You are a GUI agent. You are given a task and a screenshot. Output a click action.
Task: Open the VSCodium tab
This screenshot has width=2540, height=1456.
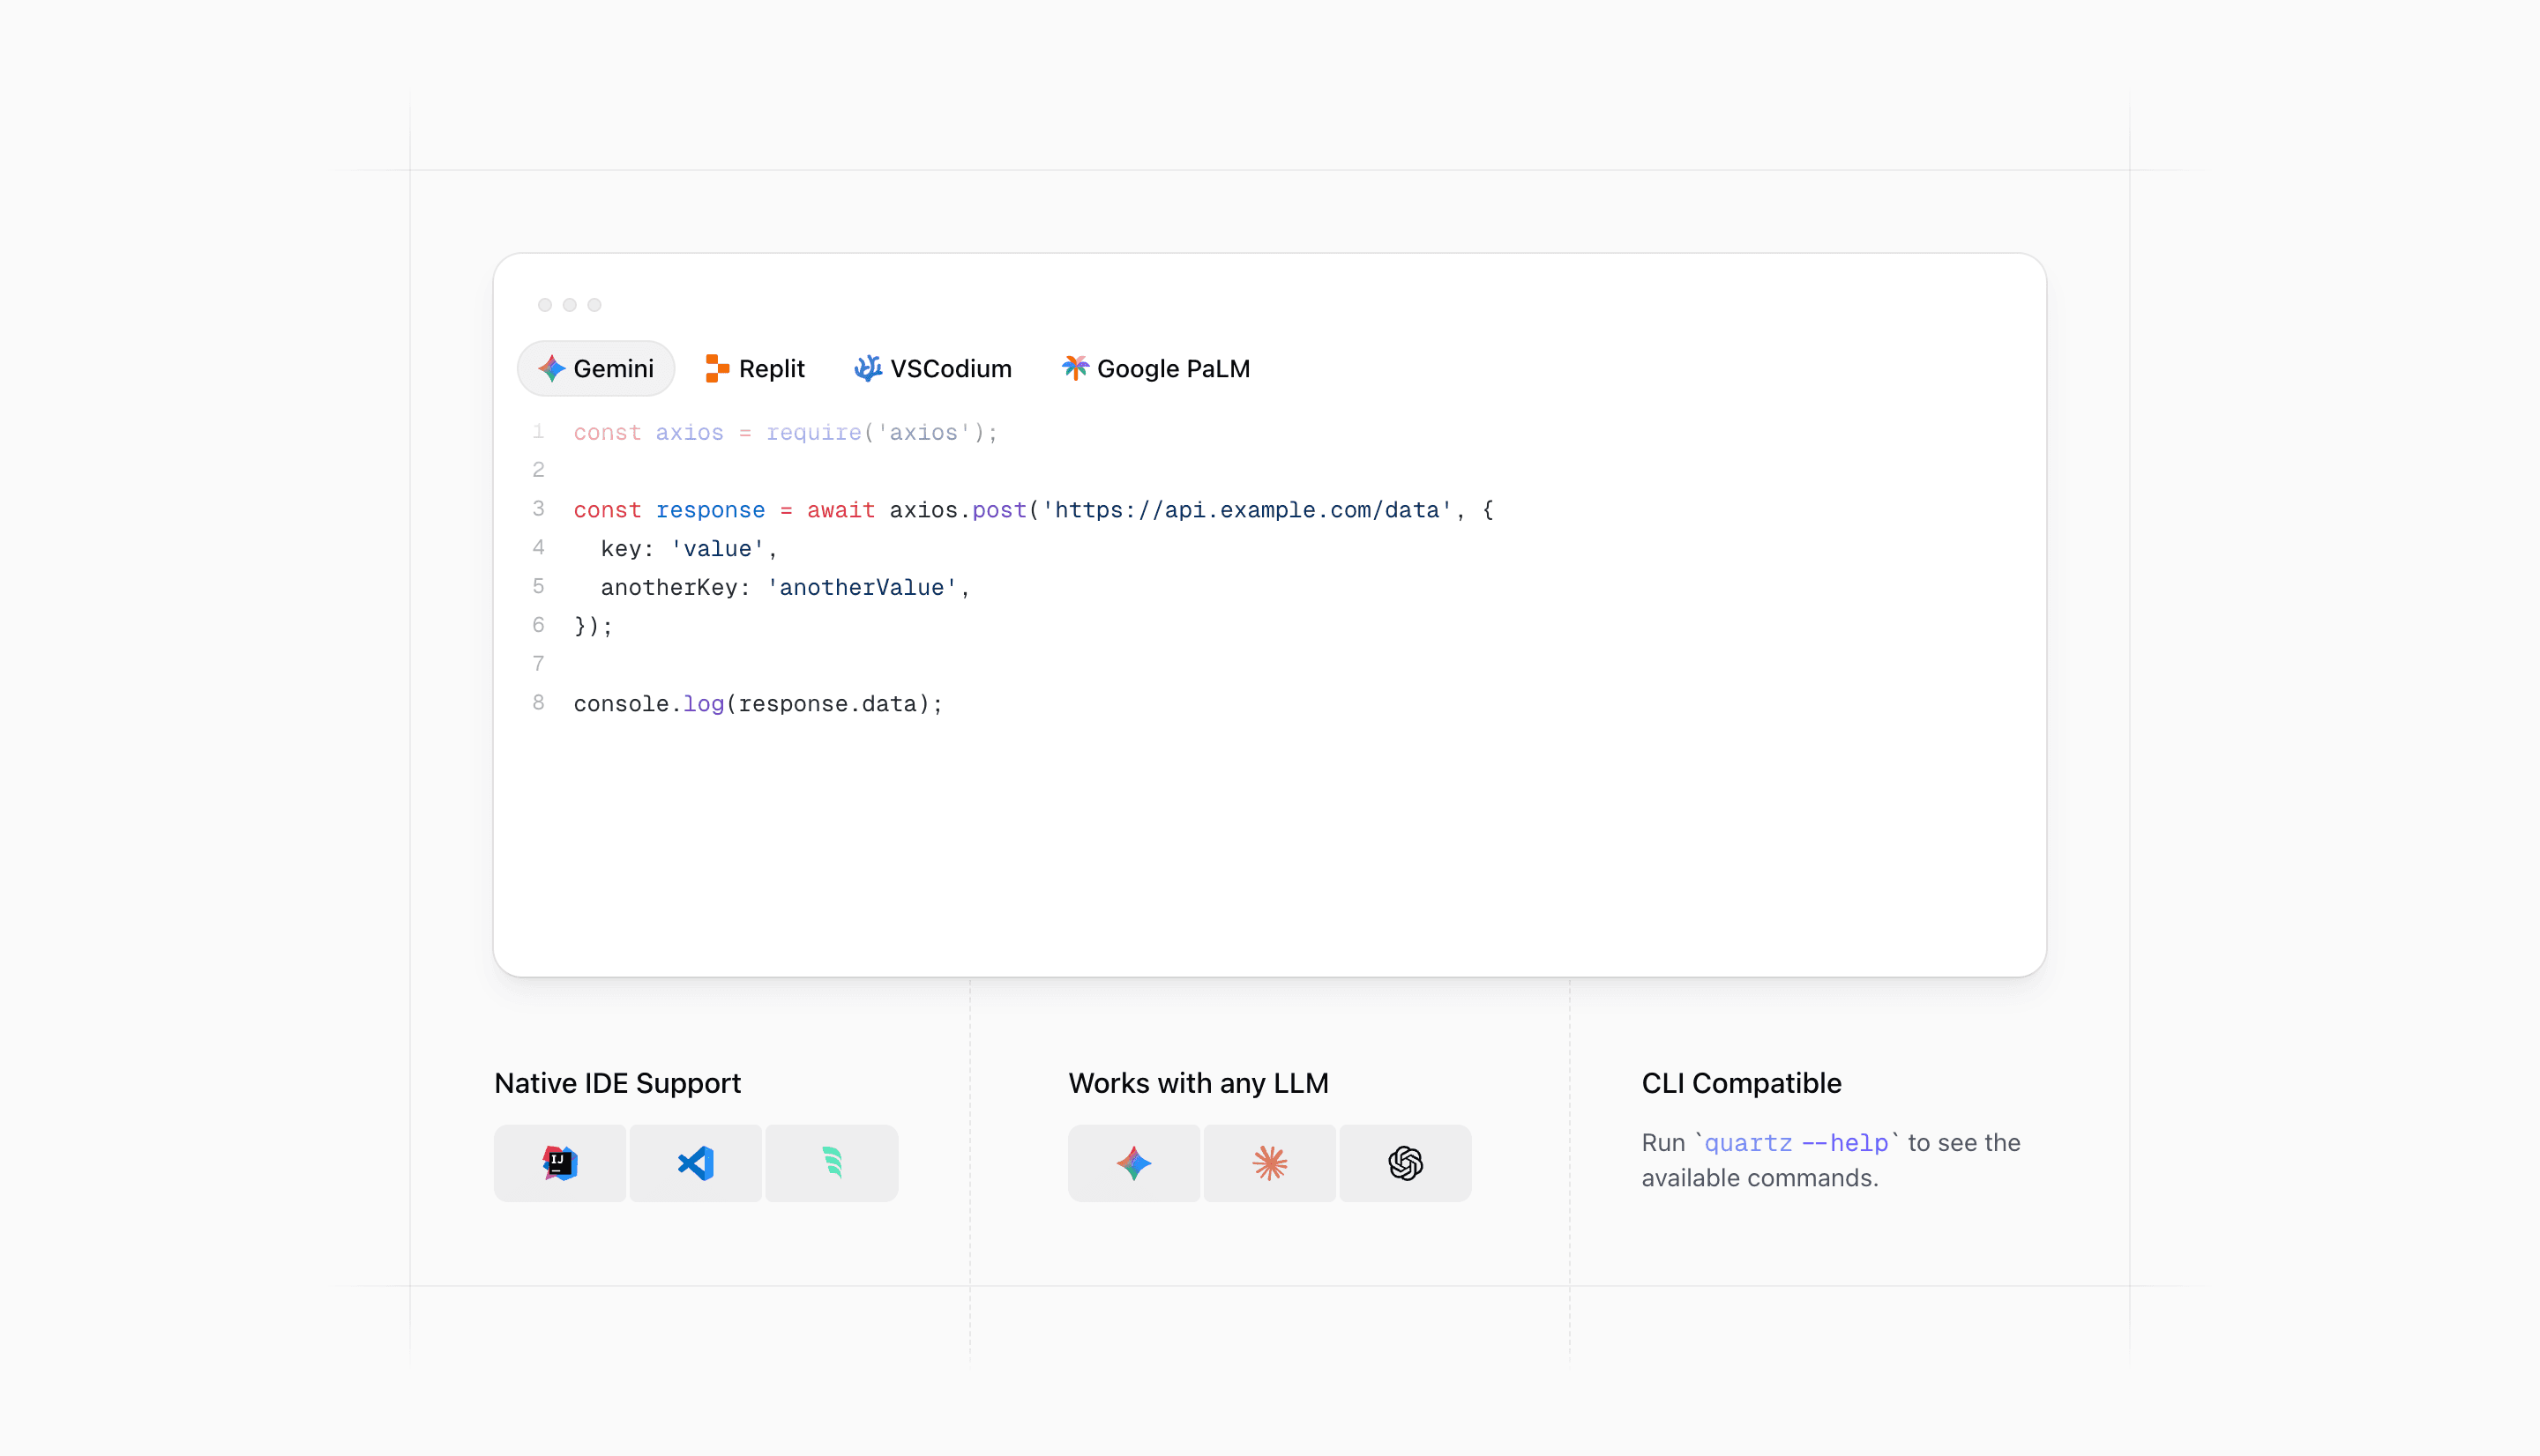pyautogui.click(x=932, y=368)
